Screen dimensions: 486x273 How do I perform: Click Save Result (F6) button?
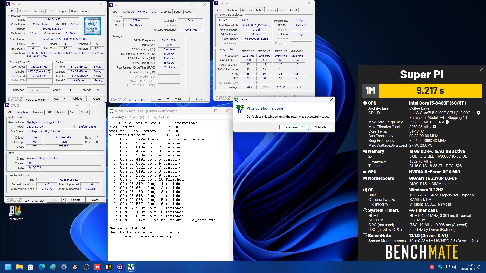294,127
